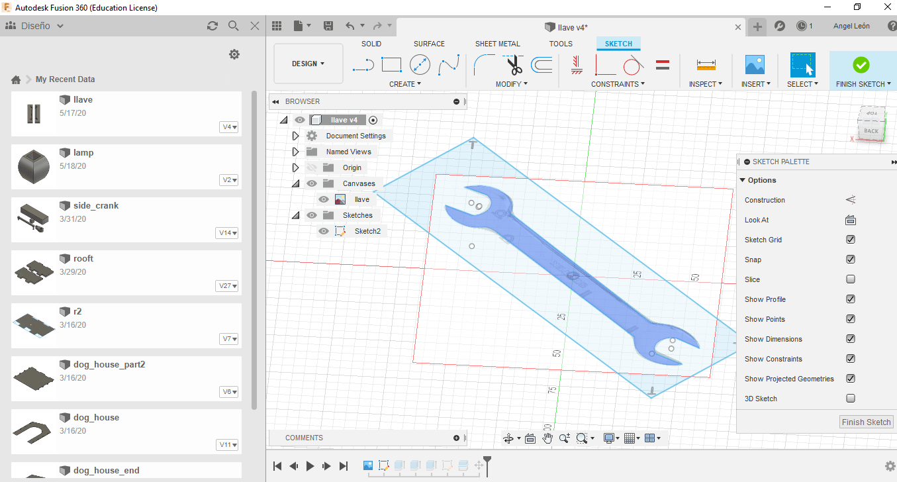
Task: Select the Circle sketch tool
Action: pyautogui.click(x=420, y=65)
